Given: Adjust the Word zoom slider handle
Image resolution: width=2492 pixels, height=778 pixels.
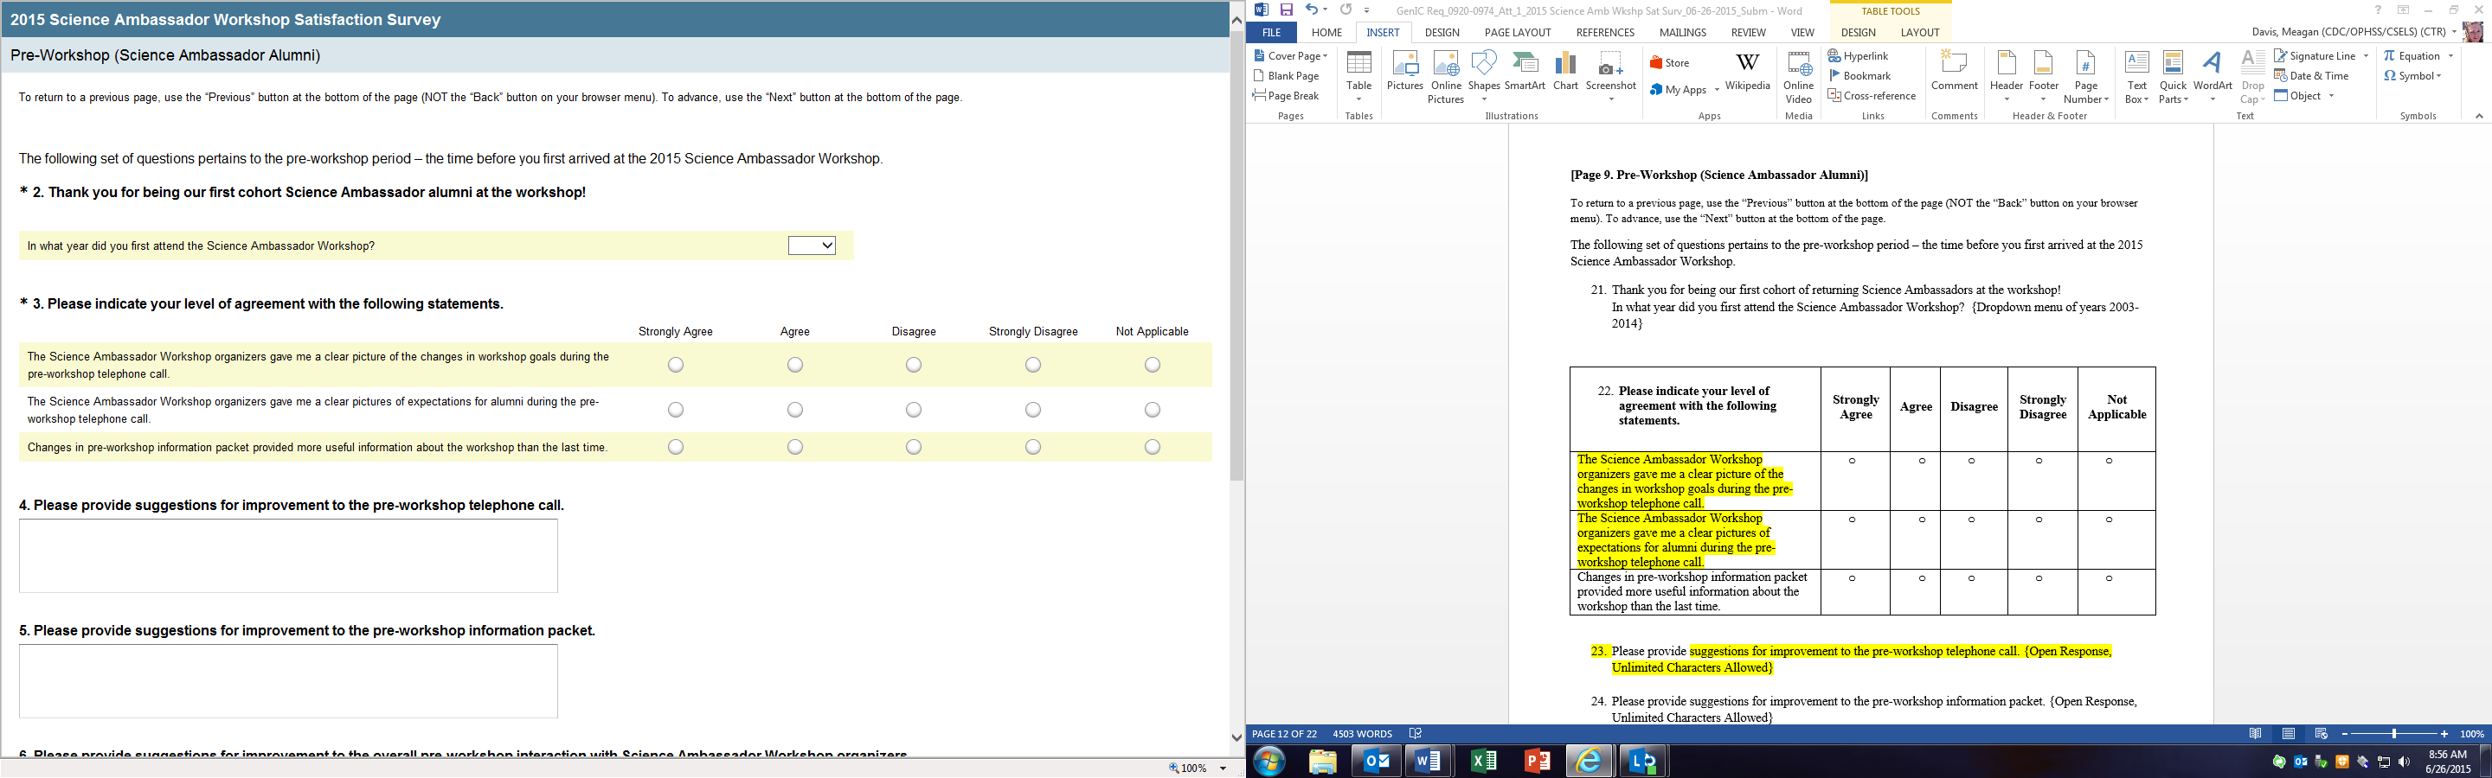Looking at the screenshot, I should [x=2394, y=735].
